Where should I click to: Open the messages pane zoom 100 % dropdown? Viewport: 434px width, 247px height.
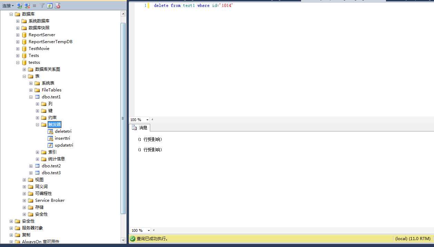point(149,230)
